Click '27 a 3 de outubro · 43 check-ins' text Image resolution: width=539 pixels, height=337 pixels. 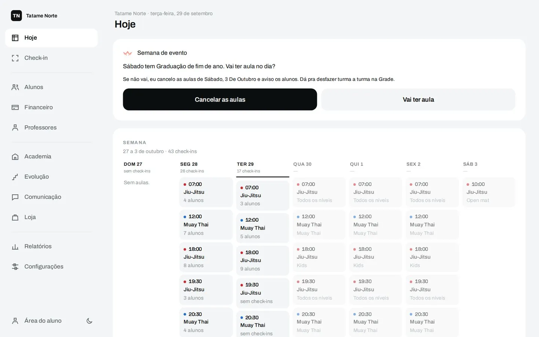pyautogui.click(x=160, y=152)
